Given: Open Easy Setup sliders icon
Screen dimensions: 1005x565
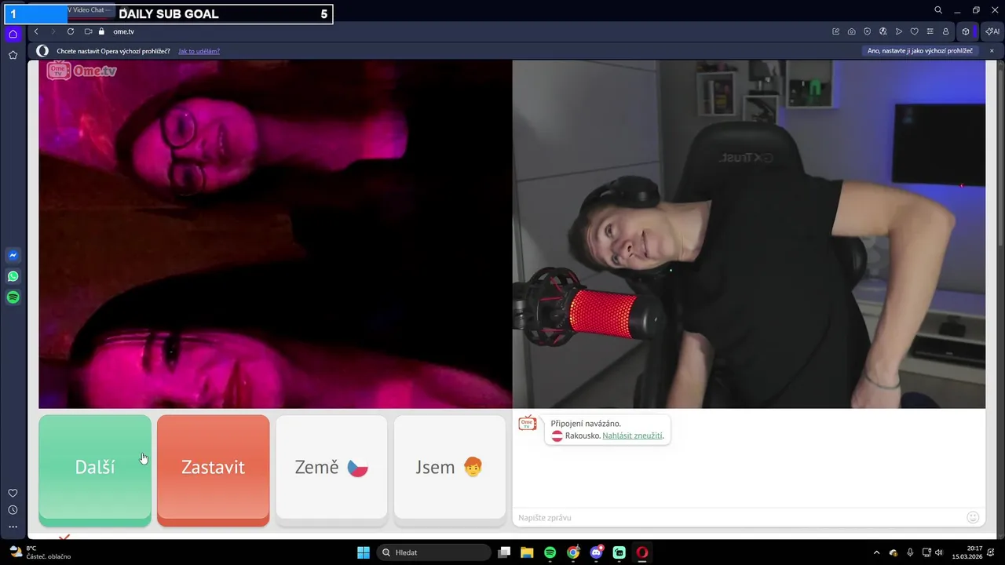Looking at the screenshot, I should click(x=930, y=31).
